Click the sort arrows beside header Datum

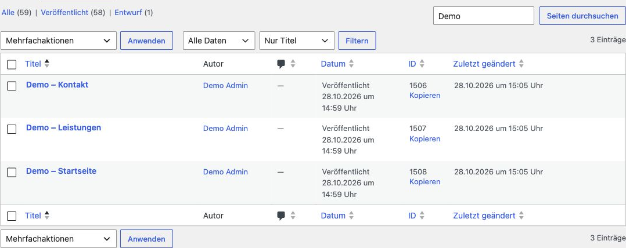(x=351, y=64)
